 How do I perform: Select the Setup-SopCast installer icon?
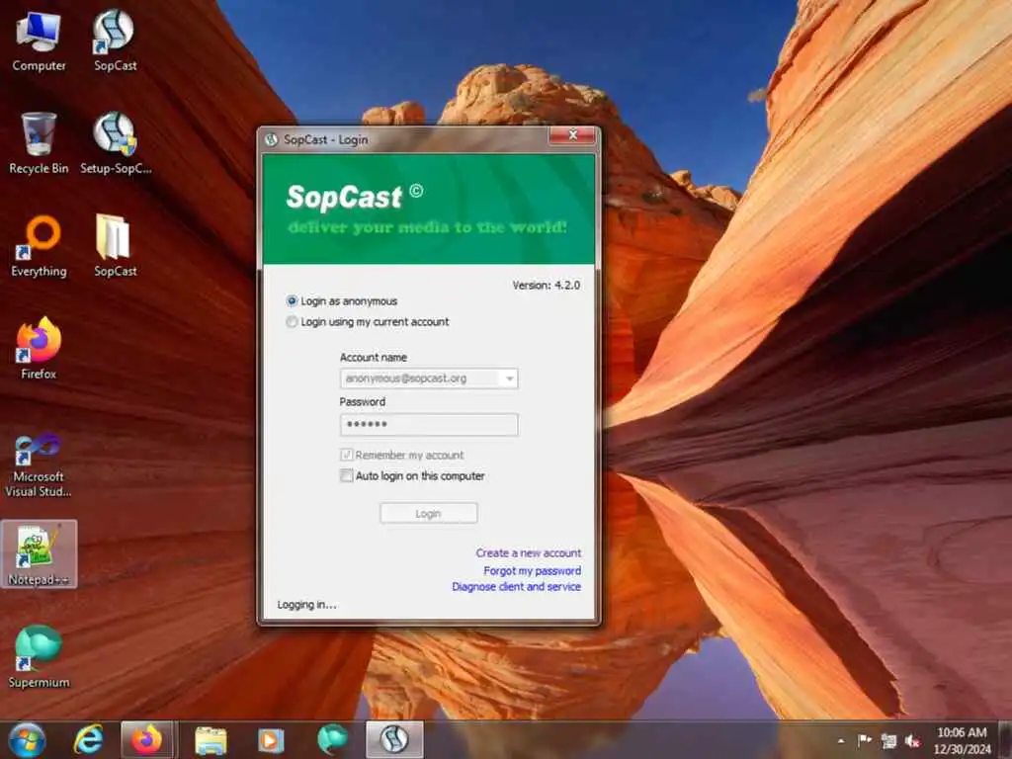(x=116, y=143)
